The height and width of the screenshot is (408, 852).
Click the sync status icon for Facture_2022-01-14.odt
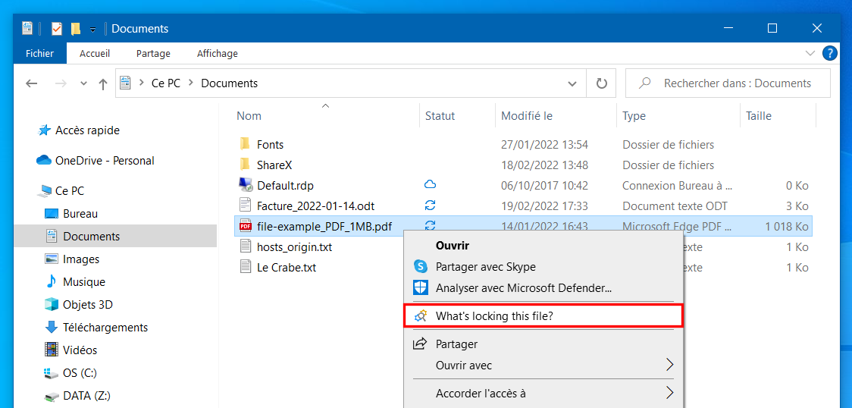431,206
